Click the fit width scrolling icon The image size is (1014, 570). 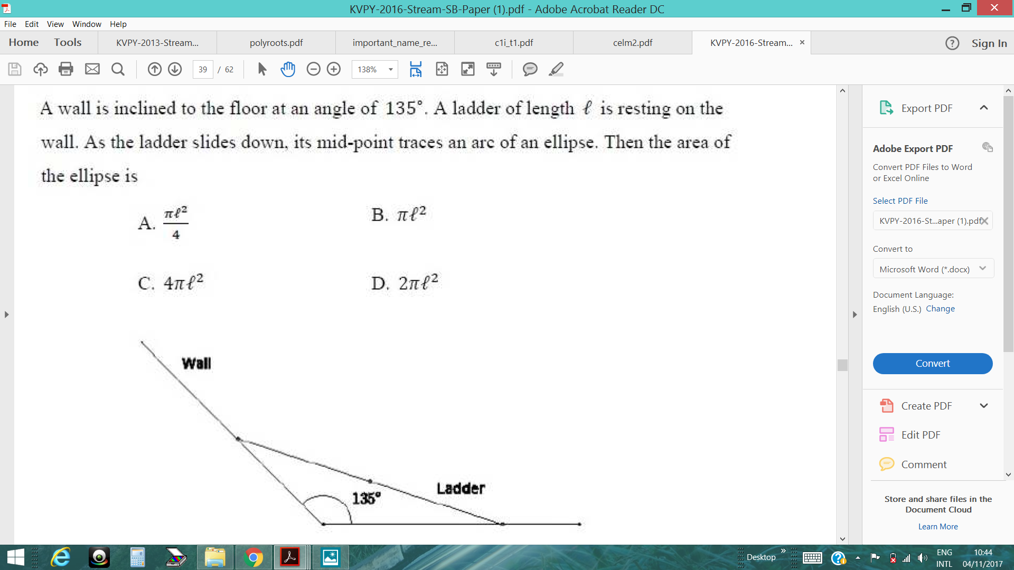click(416, 69)
